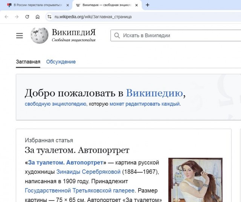241x202 pixels.
Task: Click the browser forward arrow
Action: tap(17, 17)
